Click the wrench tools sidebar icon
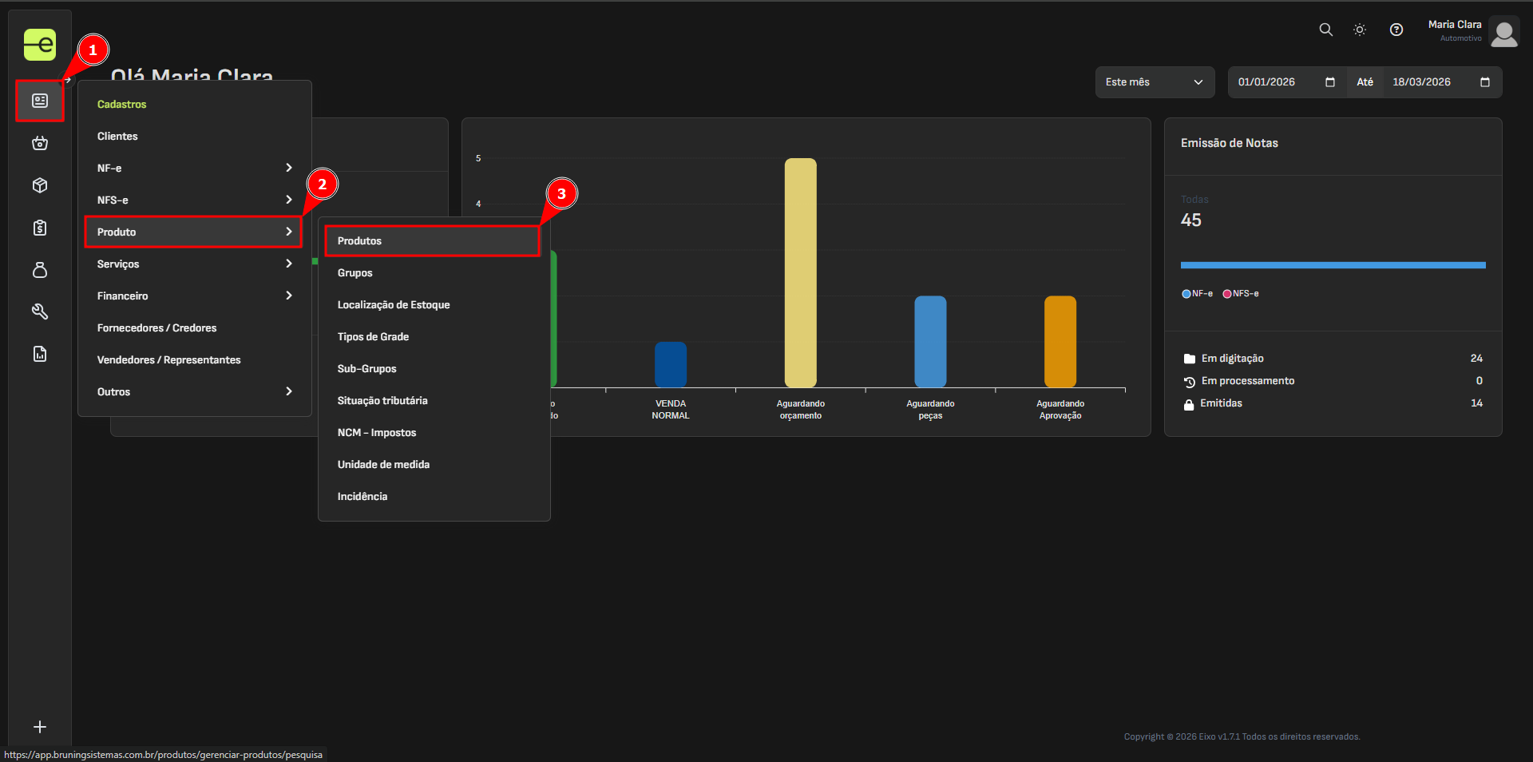The width and height of the screenshot is (1533, 762). (40, 312)
